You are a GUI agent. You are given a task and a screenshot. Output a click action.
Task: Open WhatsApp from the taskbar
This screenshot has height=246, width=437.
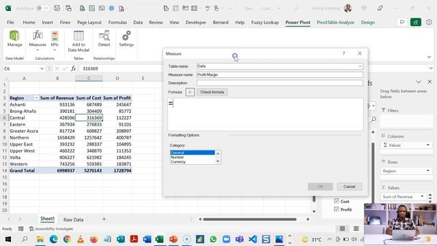[x=213, y=239]
